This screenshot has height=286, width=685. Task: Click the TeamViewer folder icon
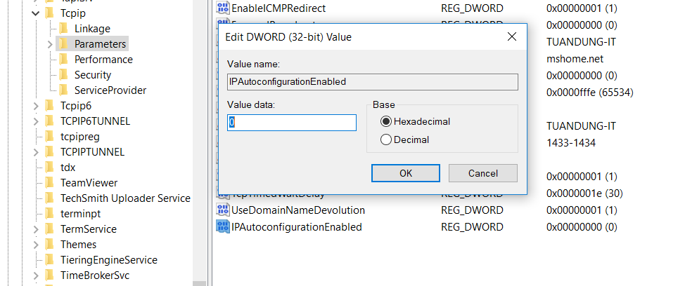click(x=49, y=183)
